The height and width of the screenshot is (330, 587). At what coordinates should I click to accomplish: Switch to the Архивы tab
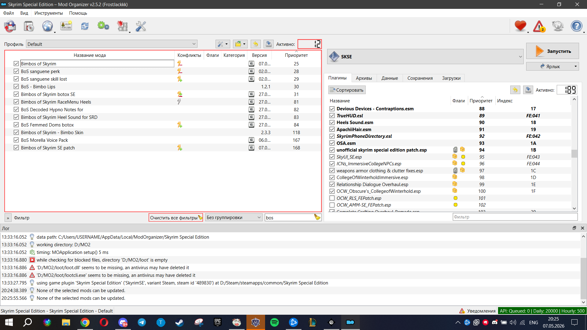click(364, 78)
